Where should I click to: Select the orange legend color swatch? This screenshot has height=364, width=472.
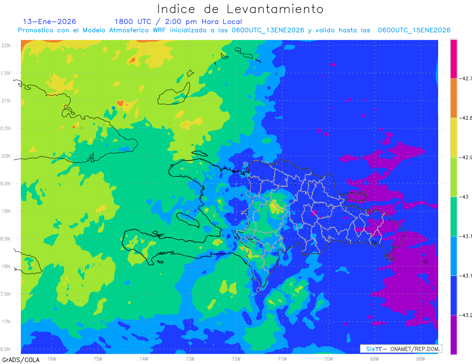(x=454, y=98)
